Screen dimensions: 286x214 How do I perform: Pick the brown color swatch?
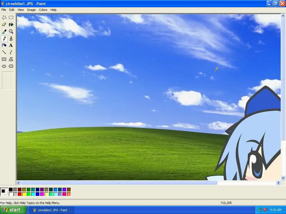69,190
